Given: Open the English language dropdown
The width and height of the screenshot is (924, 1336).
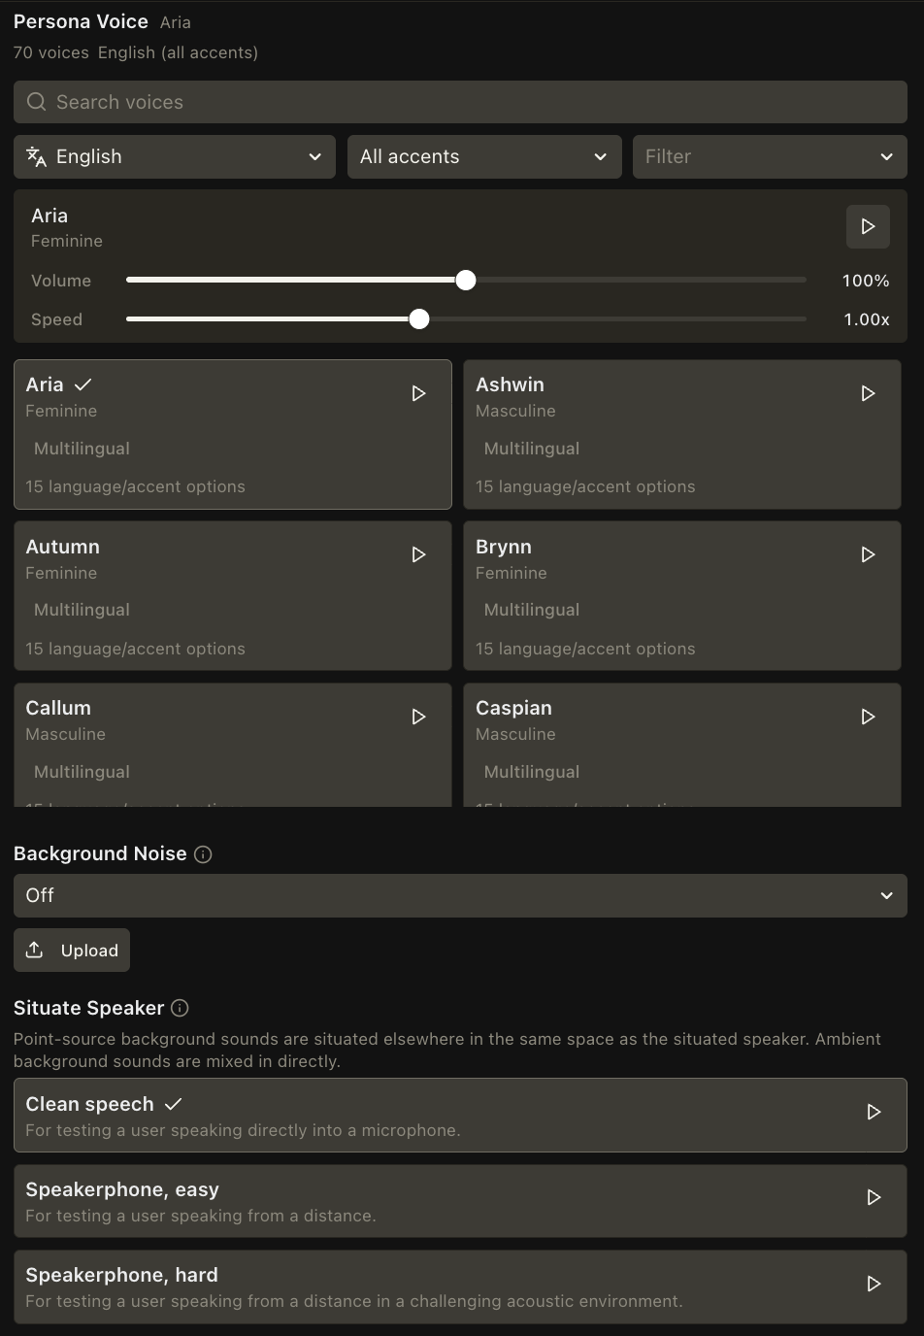Looking at the screenshot, I should coord(175,156).
